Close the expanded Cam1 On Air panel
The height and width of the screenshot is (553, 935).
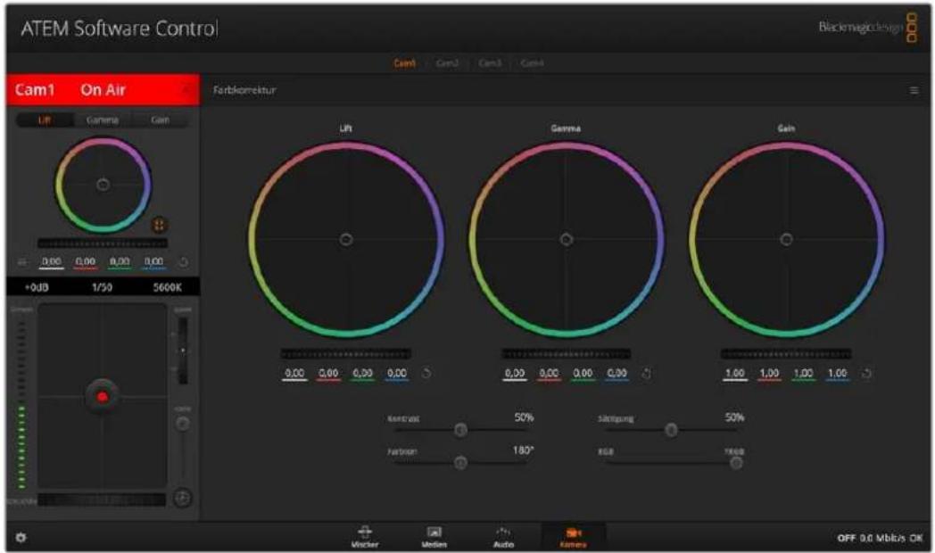point(186,90)
